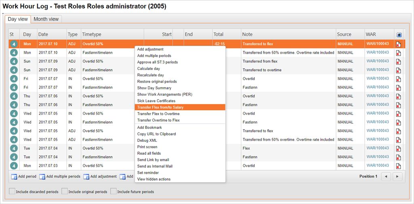Select Transfer Overtime to Flex in context menu

158,120
